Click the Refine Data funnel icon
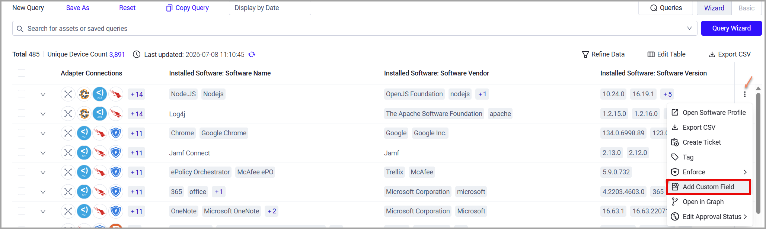 (x=585, y=54)
